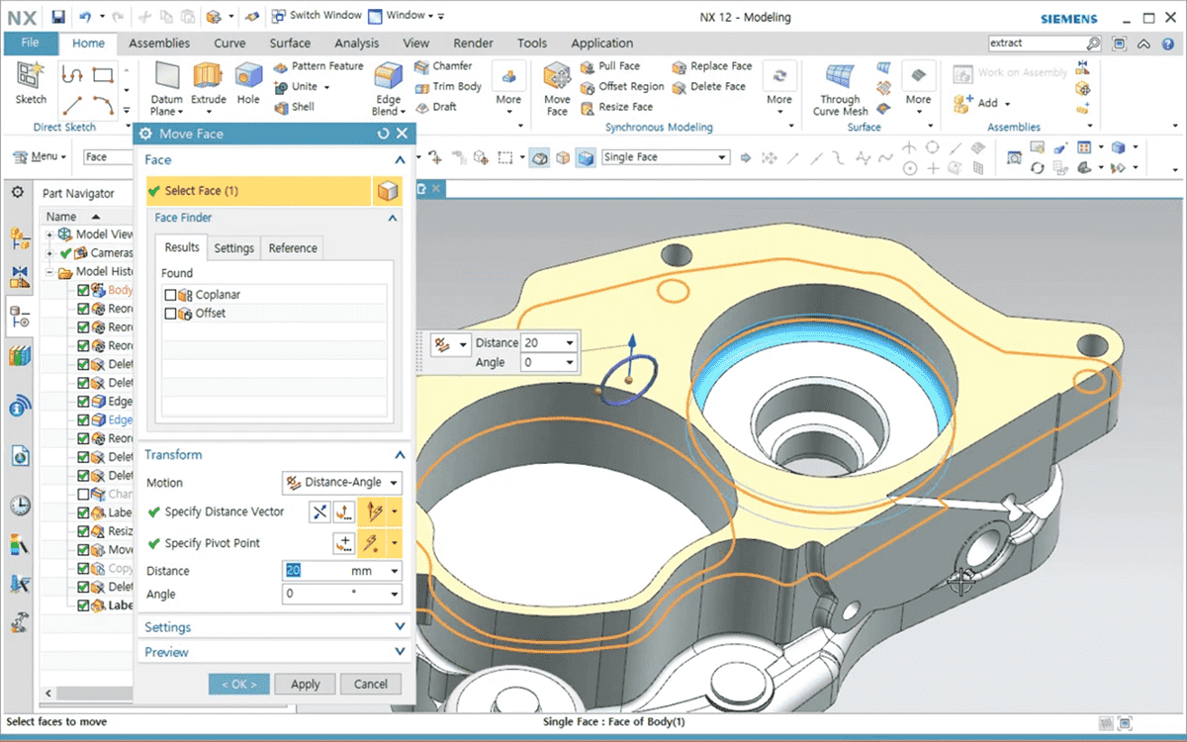Viewport: 1187px width, 742px height.
Task: Launch the Hole feature tool
Action: pos(248,83)
